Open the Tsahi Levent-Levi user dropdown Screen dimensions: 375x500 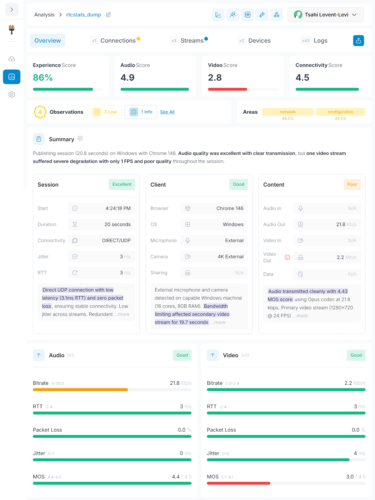pos(326,15)
